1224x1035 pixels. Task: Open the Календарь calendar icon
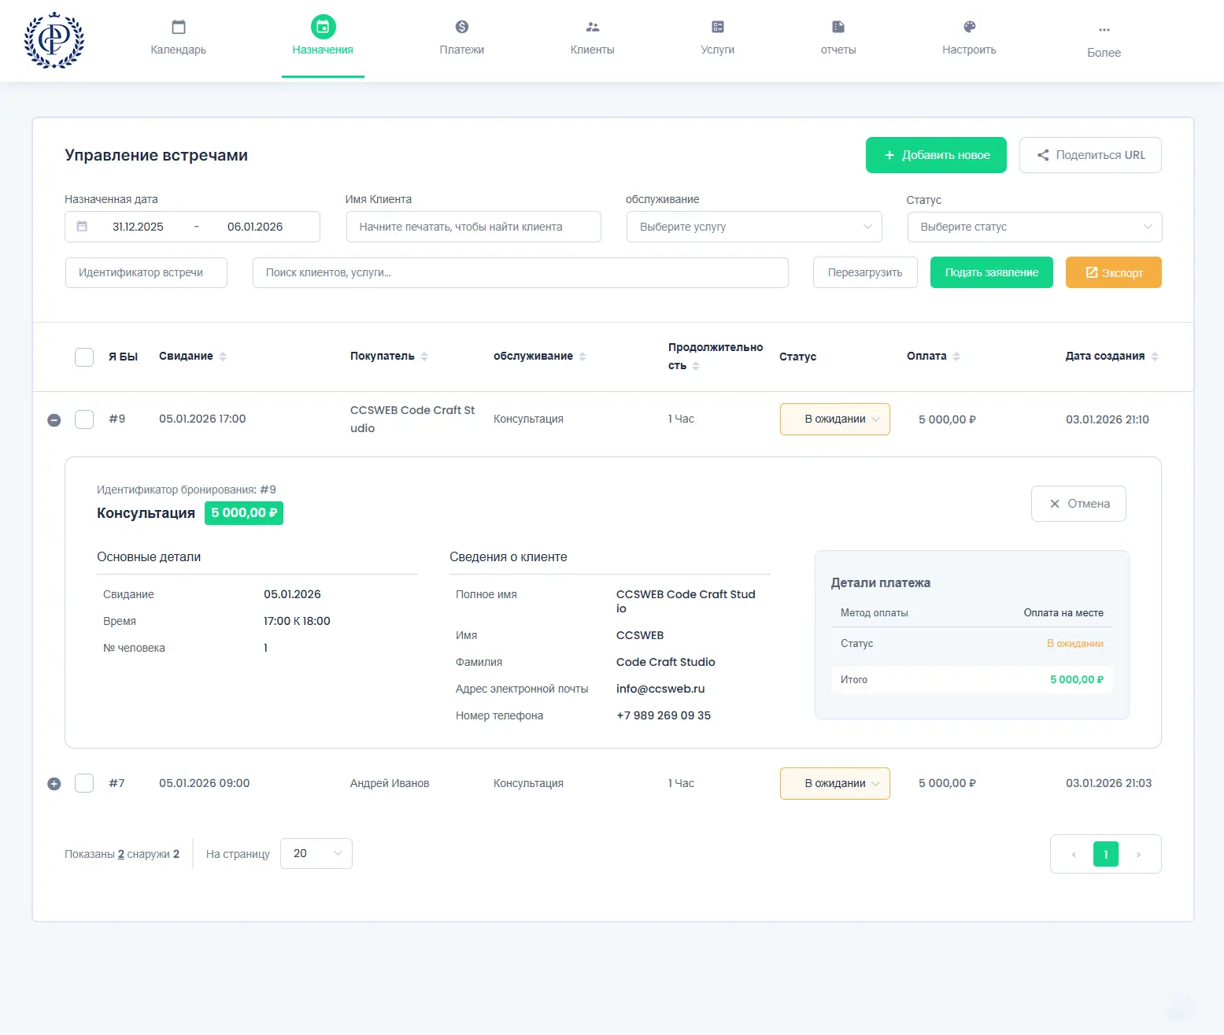(x=179, y=27)
